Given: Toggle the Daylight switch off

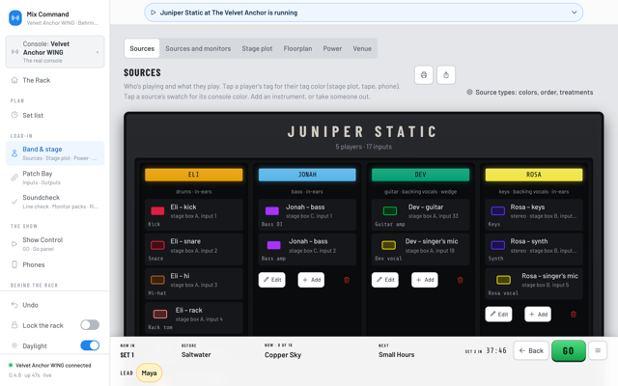Looking at the screenshot, I should pos(90,345).
